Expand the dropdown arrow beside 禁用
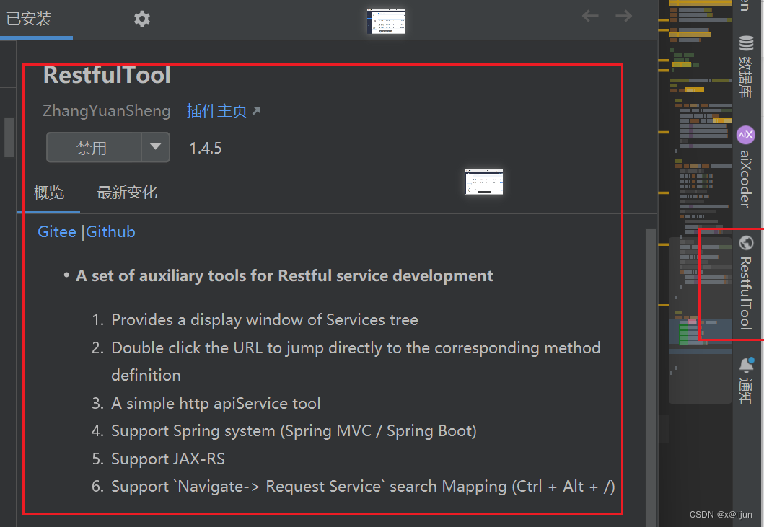Screen dimensions: 764x527 coord(155,147)
